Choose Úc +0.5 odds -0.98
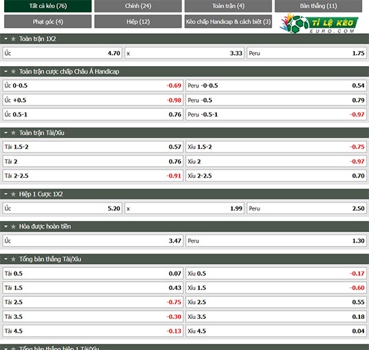Image resolution: width=369 pixels, height=350 pixels. [93, 100]
